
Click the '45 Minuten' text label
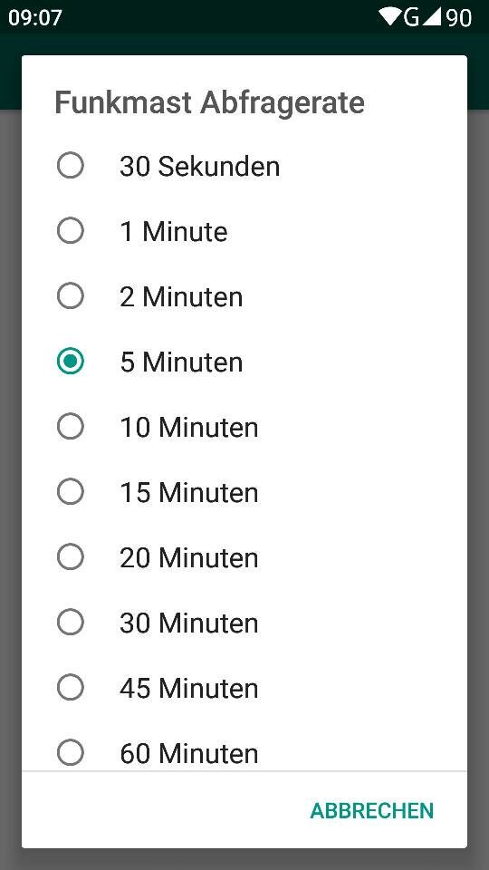point(189,688)
